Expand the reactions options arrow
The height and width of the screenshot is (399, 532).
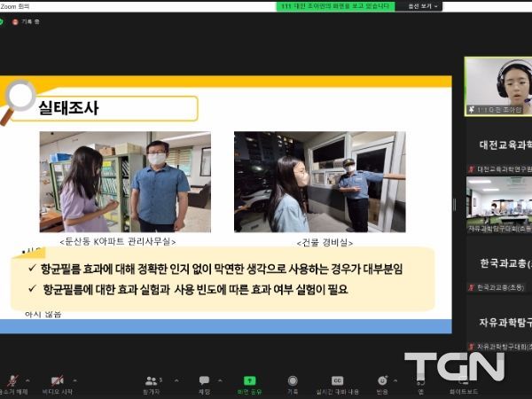tap(395, 380)
